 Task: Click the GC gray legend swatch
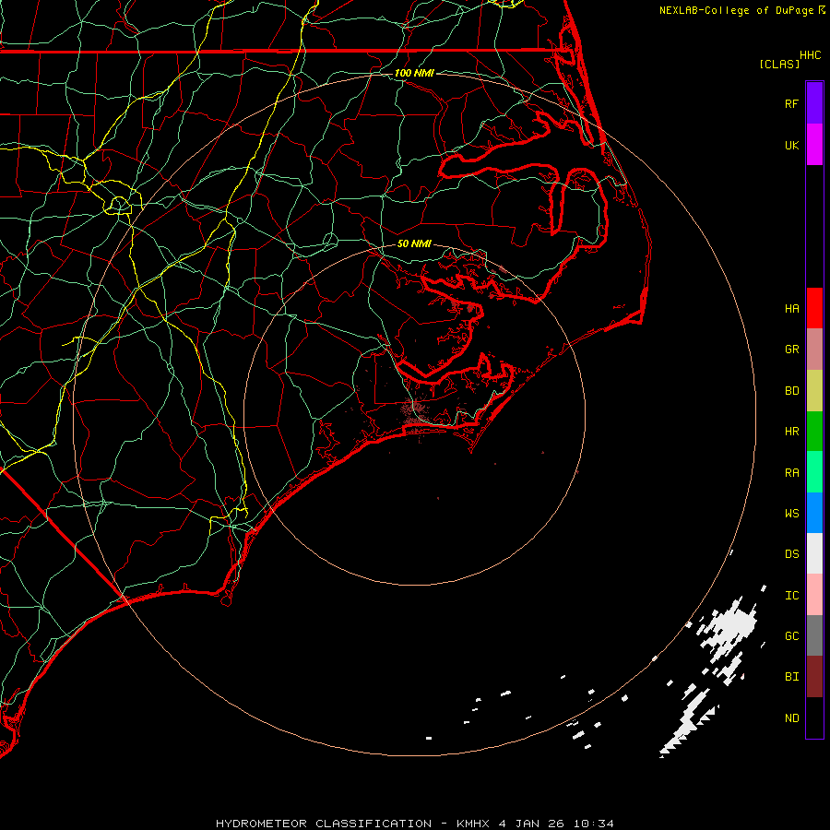point(814,635)
